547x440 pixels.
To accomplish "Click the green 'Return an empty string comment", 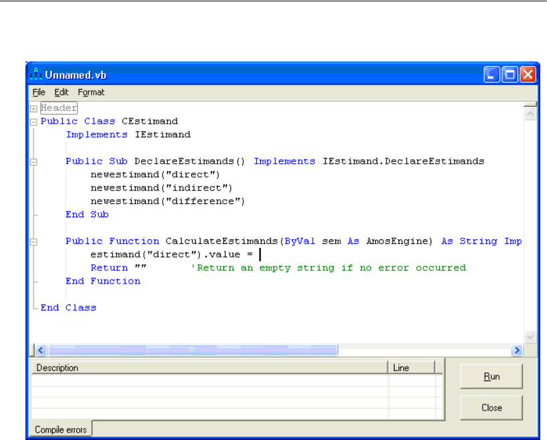I will pyautogui.click(x=328, y=267).
